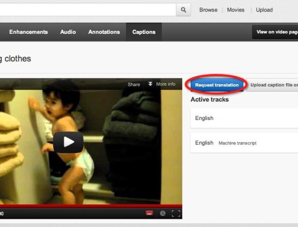This screenshot has width=298, height=227.
Task: Open the Annotations tab
Action: pyautogui.click(x=104, y=32)
